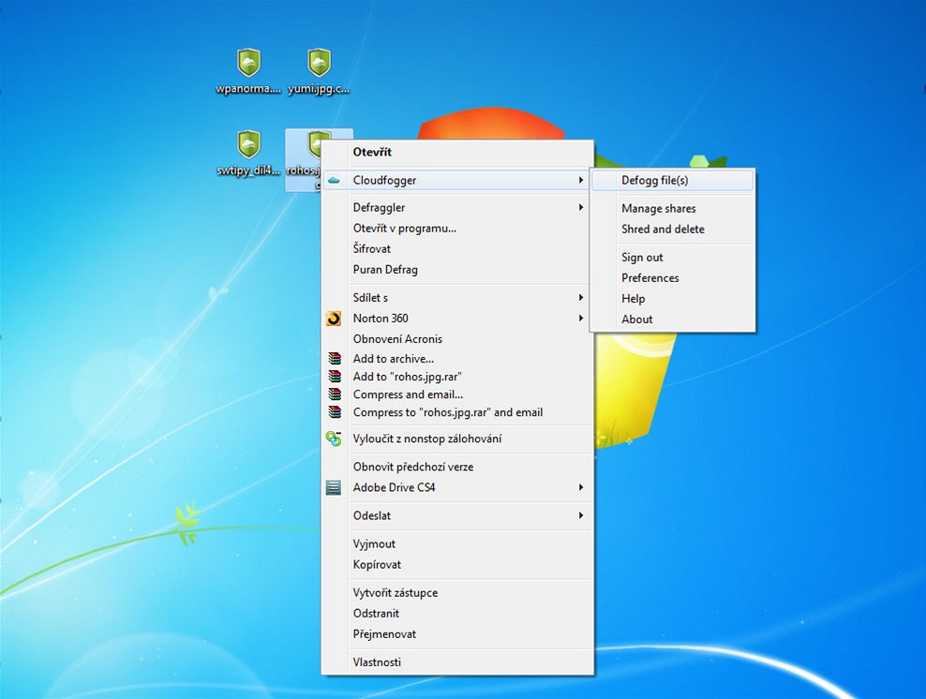This screenshot has width=926, height=699.
Task: Click WinRAR icon beside Compress and email
Action: tap(335, 394)
